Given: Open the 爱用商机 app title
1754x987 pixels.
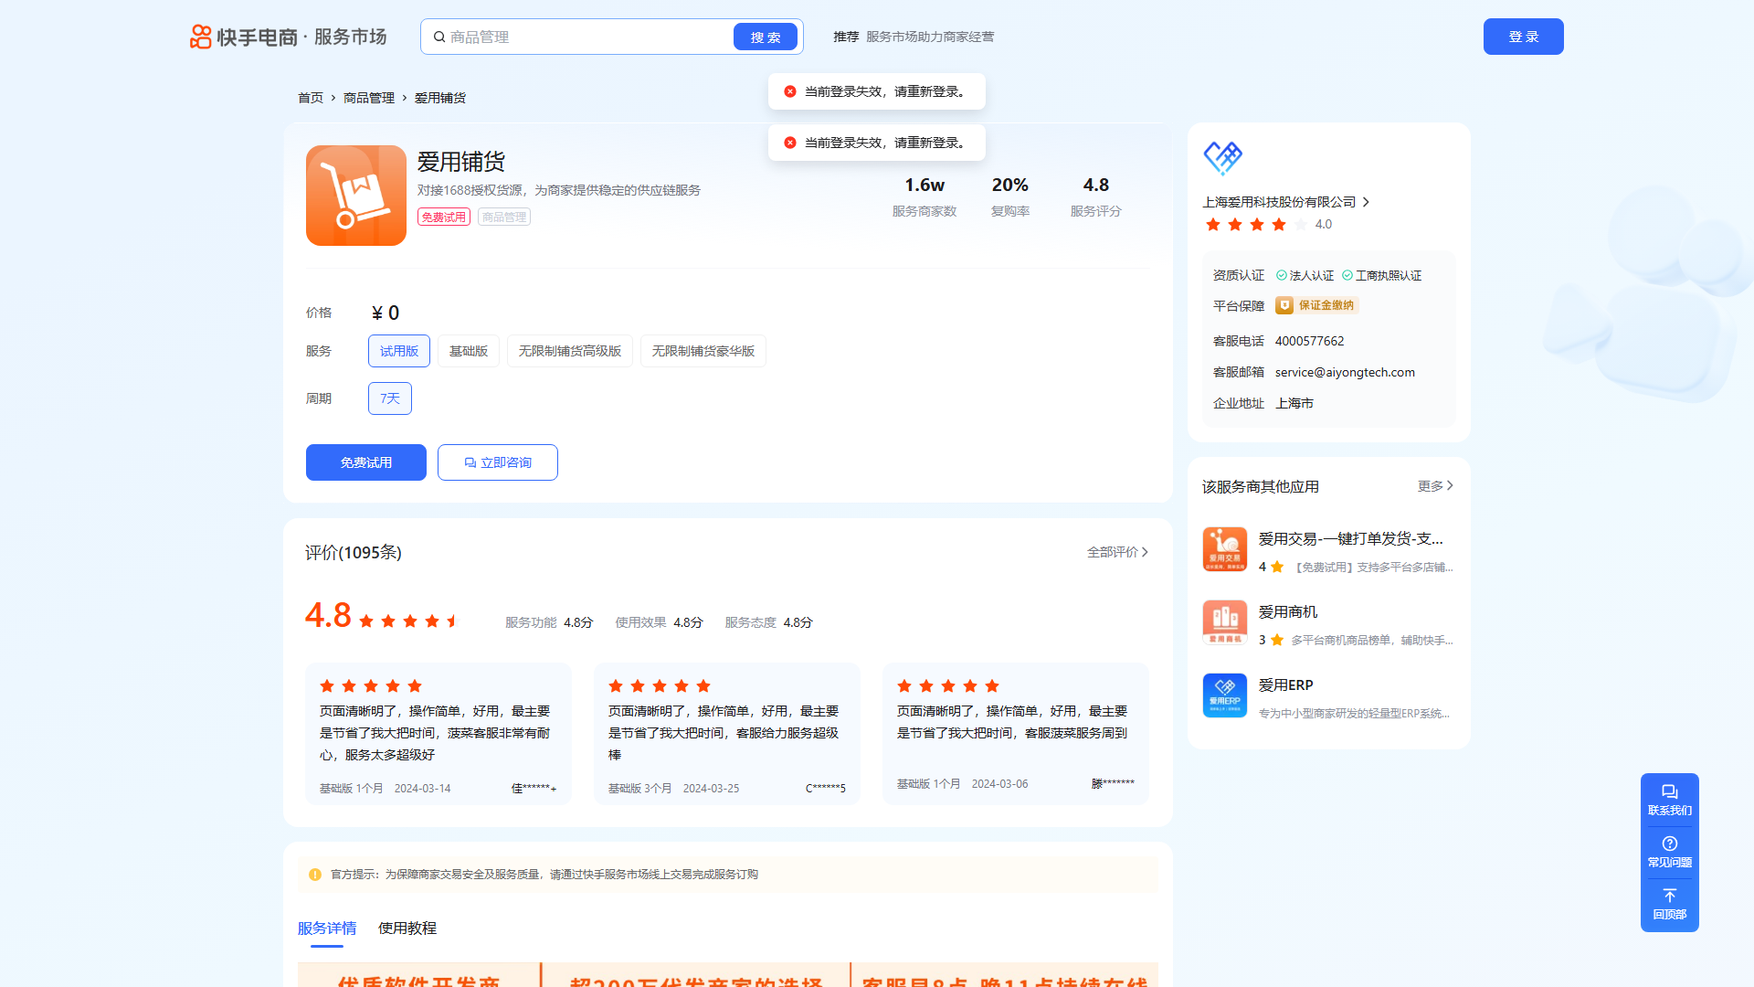Looking at the screenshot, I should pyautogui.click(x=1288, y=611).
